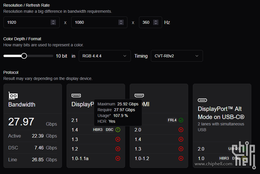The width and height of the screenshot is (260, 174).
Task: Click the graphics card Bandwidth icon
Action: 13,96
